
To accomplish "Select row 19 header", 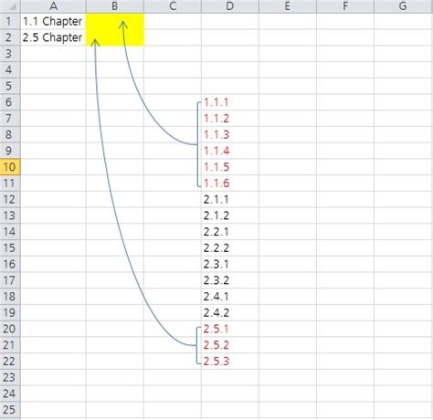I will tap(10, 312).
